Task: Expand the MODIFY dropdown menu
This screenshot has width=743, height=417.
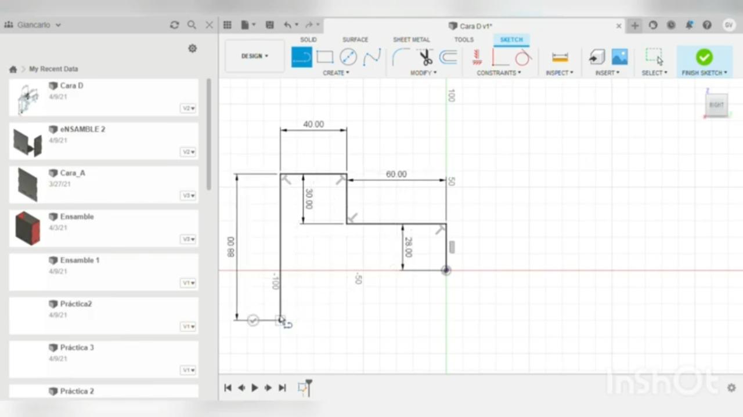Action: point(424,73)
